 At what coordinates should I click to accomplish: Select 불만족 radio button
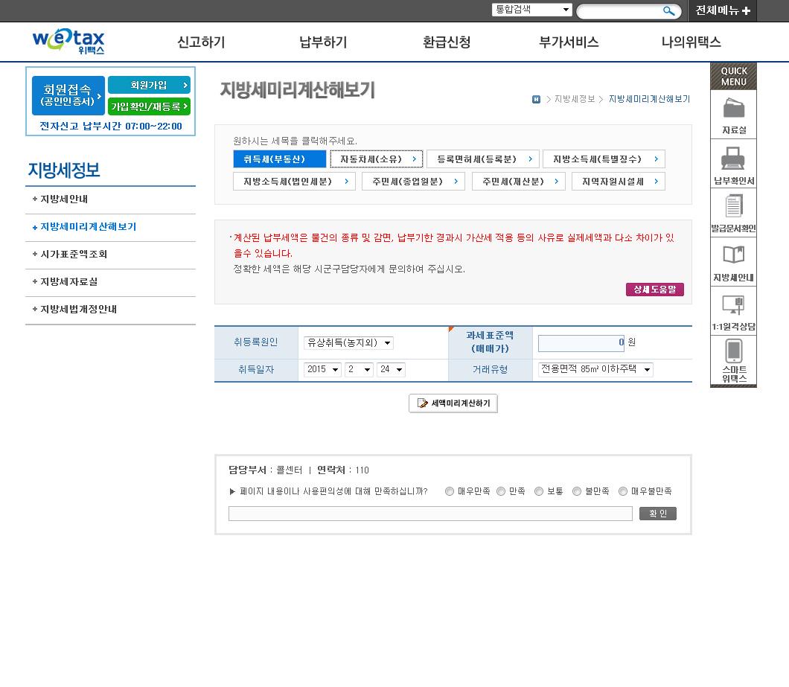[577, 491]
